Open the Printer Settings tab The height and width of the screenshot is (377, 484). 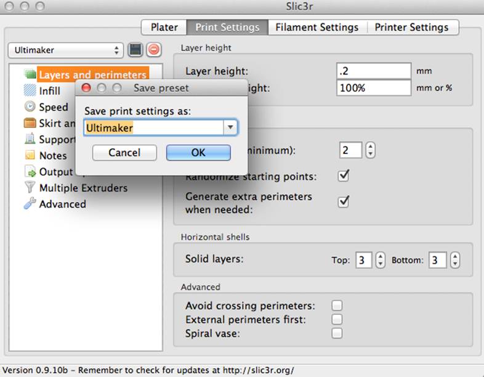(412, 27)
